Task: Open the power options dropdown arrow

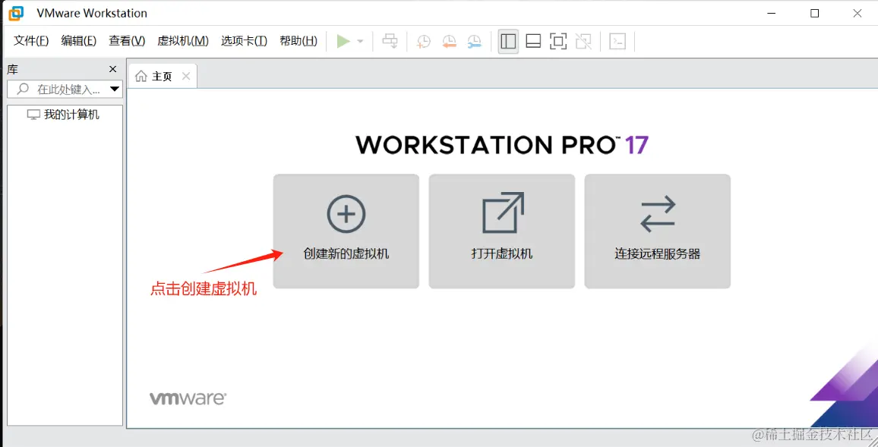Action: coord(361,42)
